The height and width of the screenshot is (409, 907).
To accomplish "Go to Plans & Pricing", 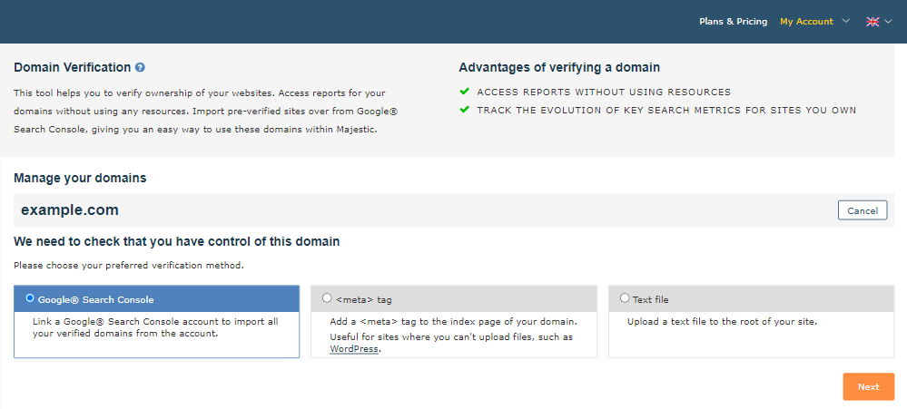I will coord(733,21).
